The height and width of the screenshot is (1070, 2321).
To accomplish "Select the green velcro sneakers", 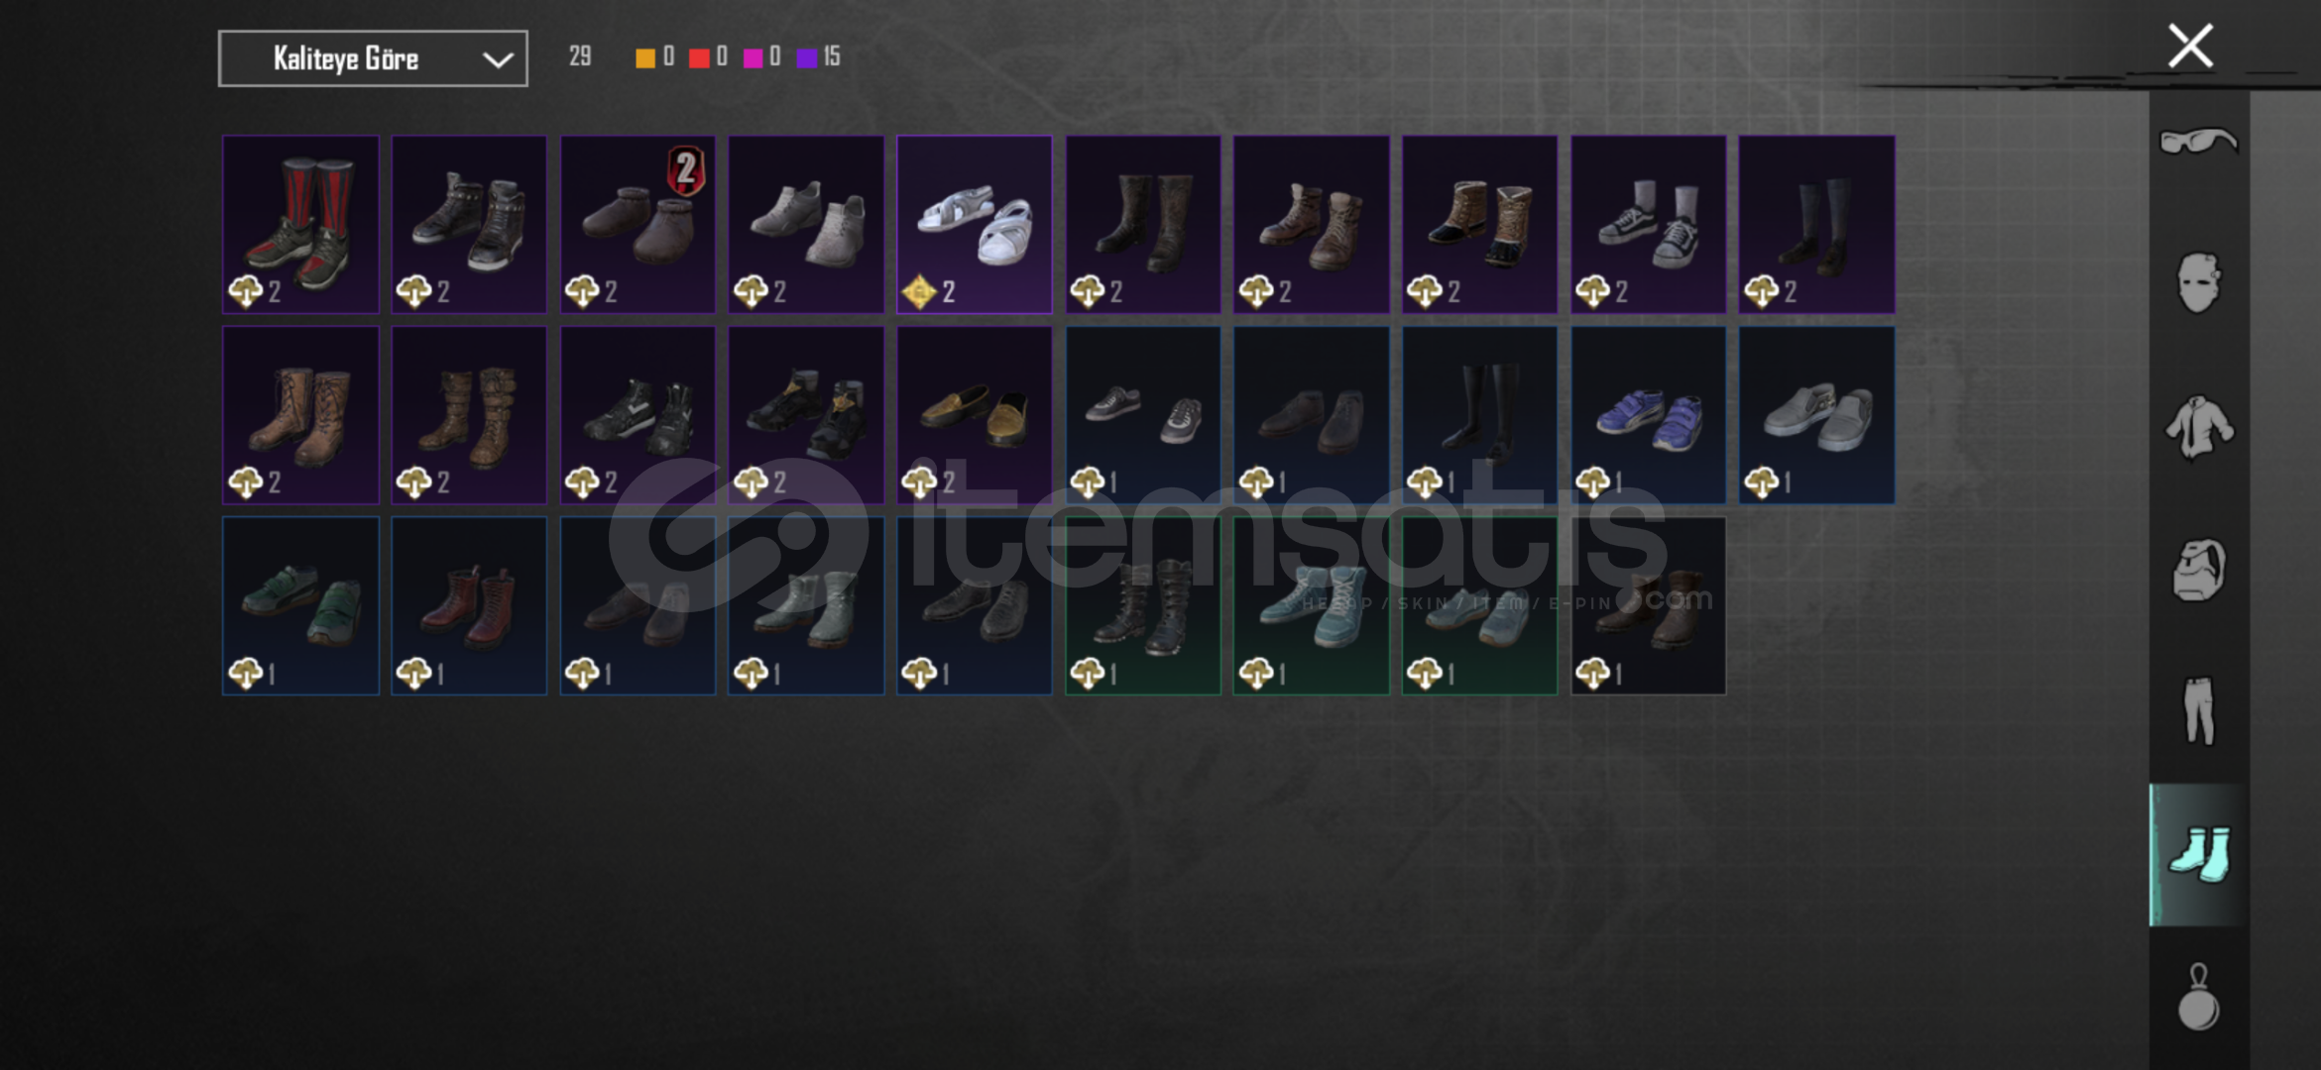I will coord(300,605).
